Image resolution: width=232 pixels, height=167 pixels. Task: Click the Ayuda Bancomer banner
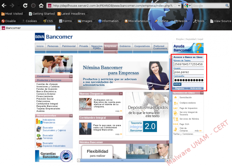[x=188, y=48]
